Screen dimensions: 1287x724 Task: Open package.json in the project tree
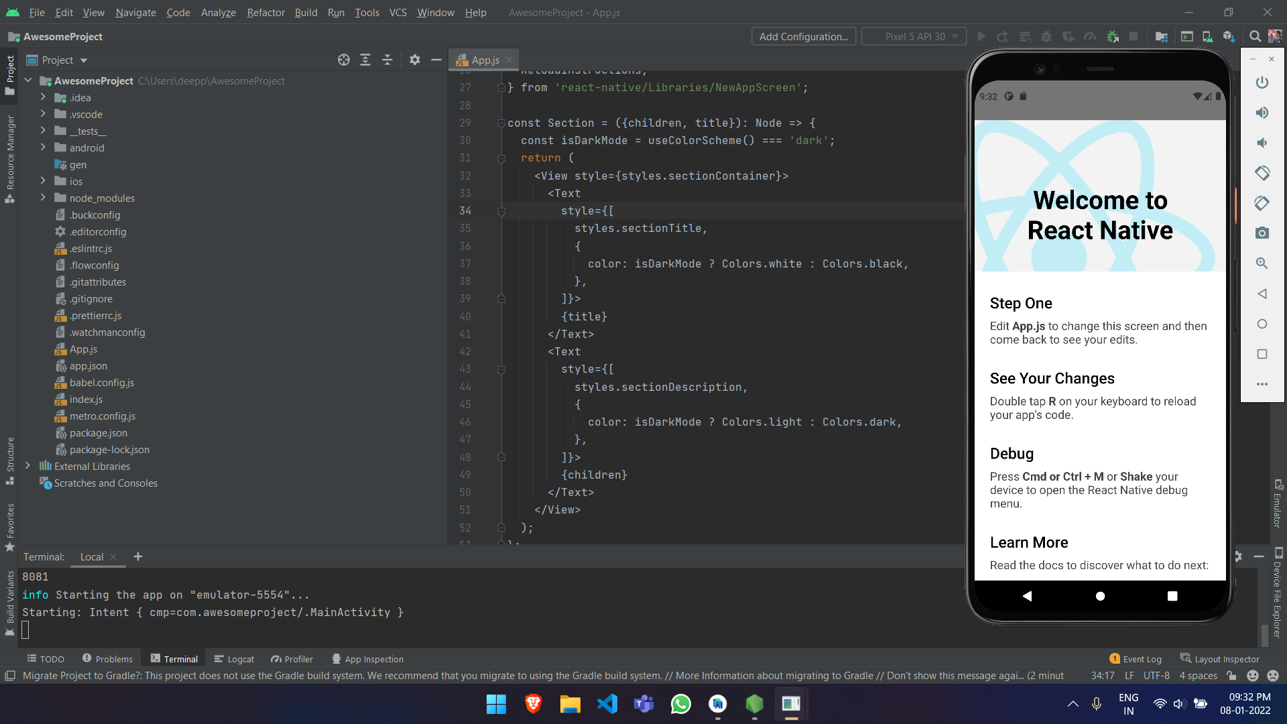coord(99,432)
